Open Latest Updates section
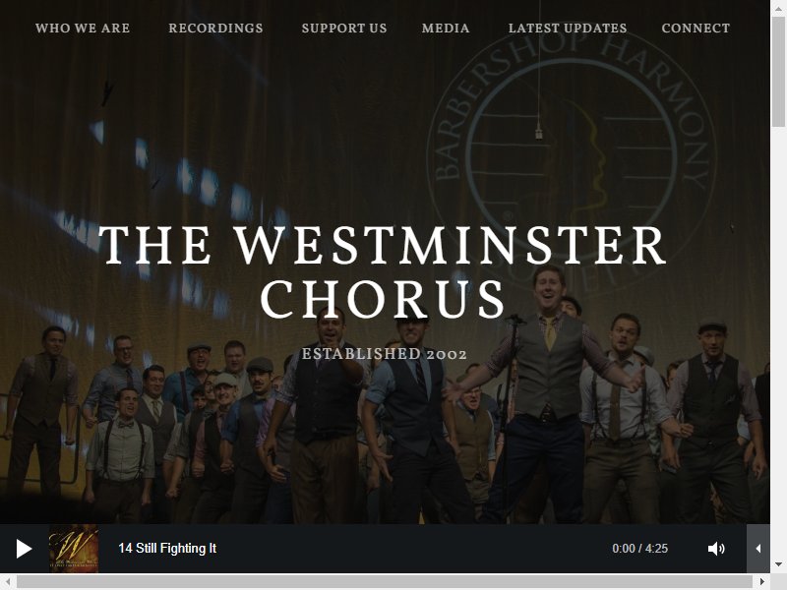 (568, 29)
